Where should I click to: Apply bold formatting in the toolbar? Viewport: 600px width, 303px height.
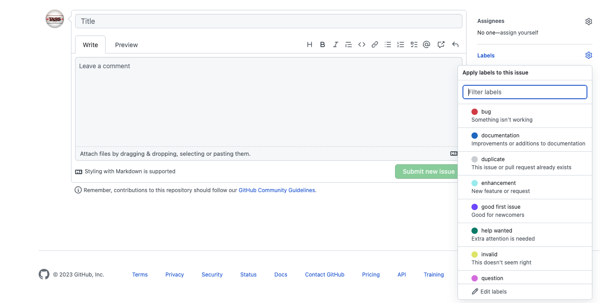click(x=322, y=44)
